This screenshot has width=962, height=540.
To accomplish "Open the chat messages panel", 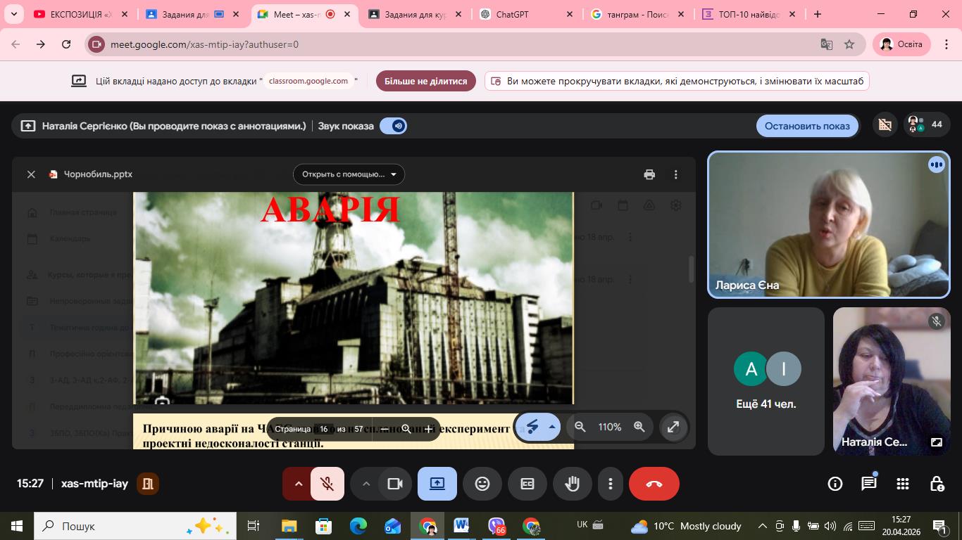I will click(x=869, y=484).
